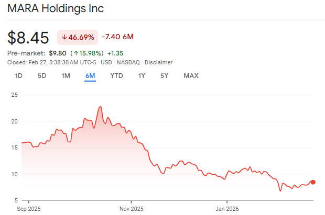Click the chart peak near 23
Screen dimensions: 325x215
click(100, 107)
